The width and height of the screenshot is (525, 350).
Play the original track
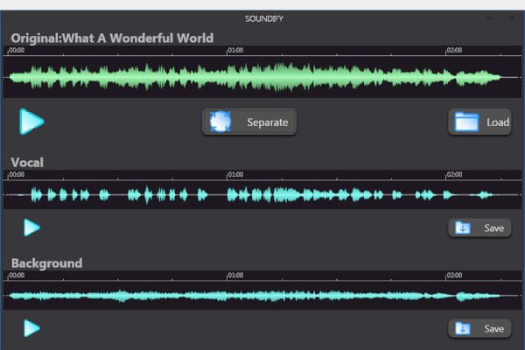(x=31, y=122)
